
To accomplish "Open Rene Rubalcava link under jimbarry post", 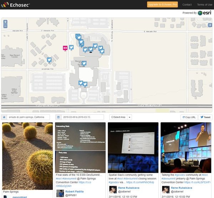I will click(182, 188).
